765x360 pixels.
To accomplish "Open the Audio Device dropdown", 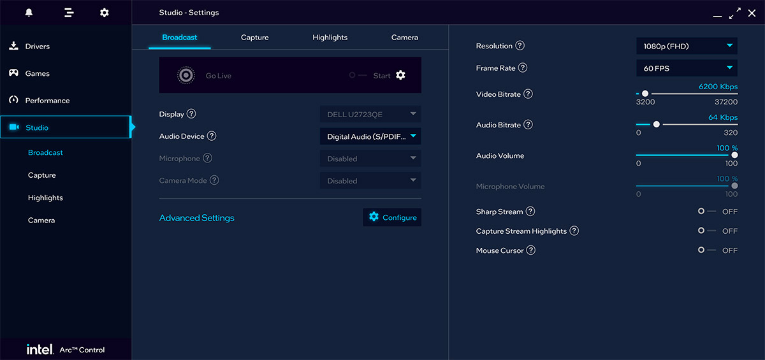I will [x=370, y=136].
